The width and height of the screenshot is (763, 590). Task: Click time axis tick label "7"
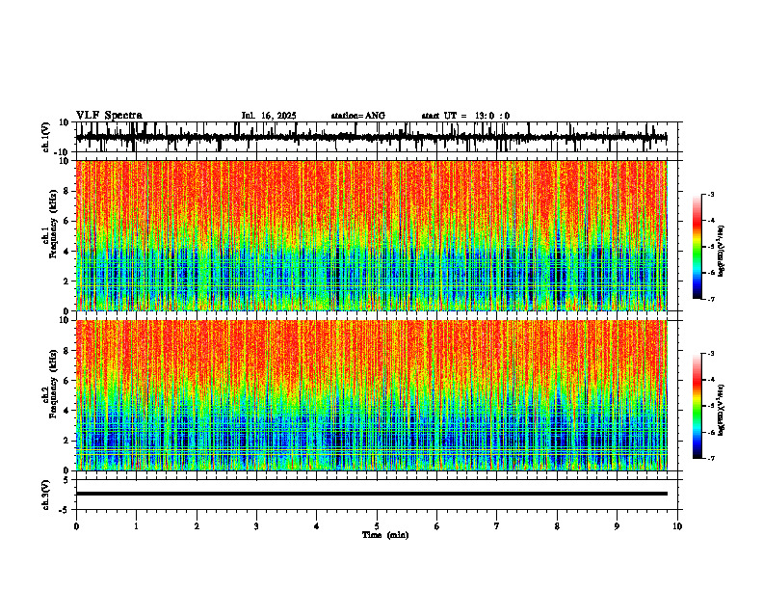click(x=497, y=526)
